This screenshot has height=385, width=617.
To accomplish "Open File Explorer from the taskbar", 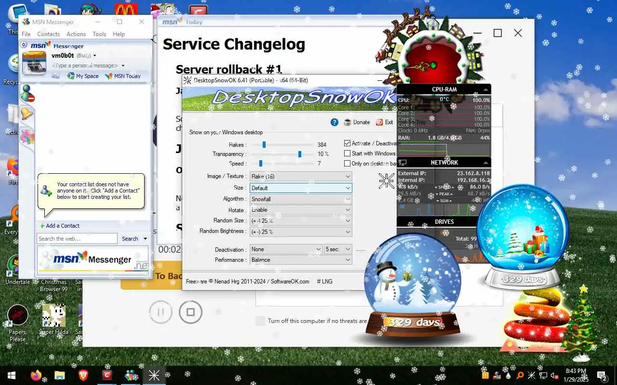I will (x=60, y=375).
